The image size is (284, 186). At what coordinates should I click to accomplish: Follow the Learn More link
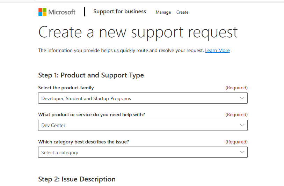point(217,50)
